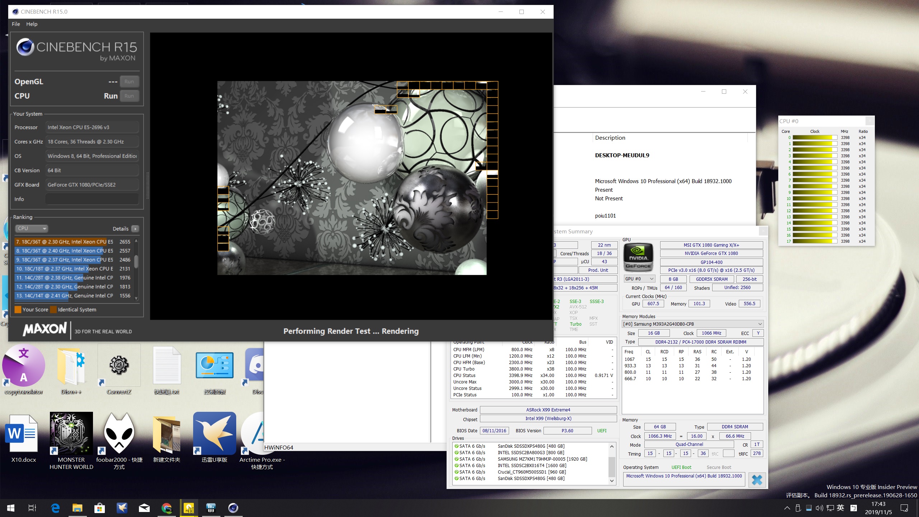Click the DESKTOP-MEUDUL9 description text
This screenshot has height=517, width=919.
(x=622, y=155)
